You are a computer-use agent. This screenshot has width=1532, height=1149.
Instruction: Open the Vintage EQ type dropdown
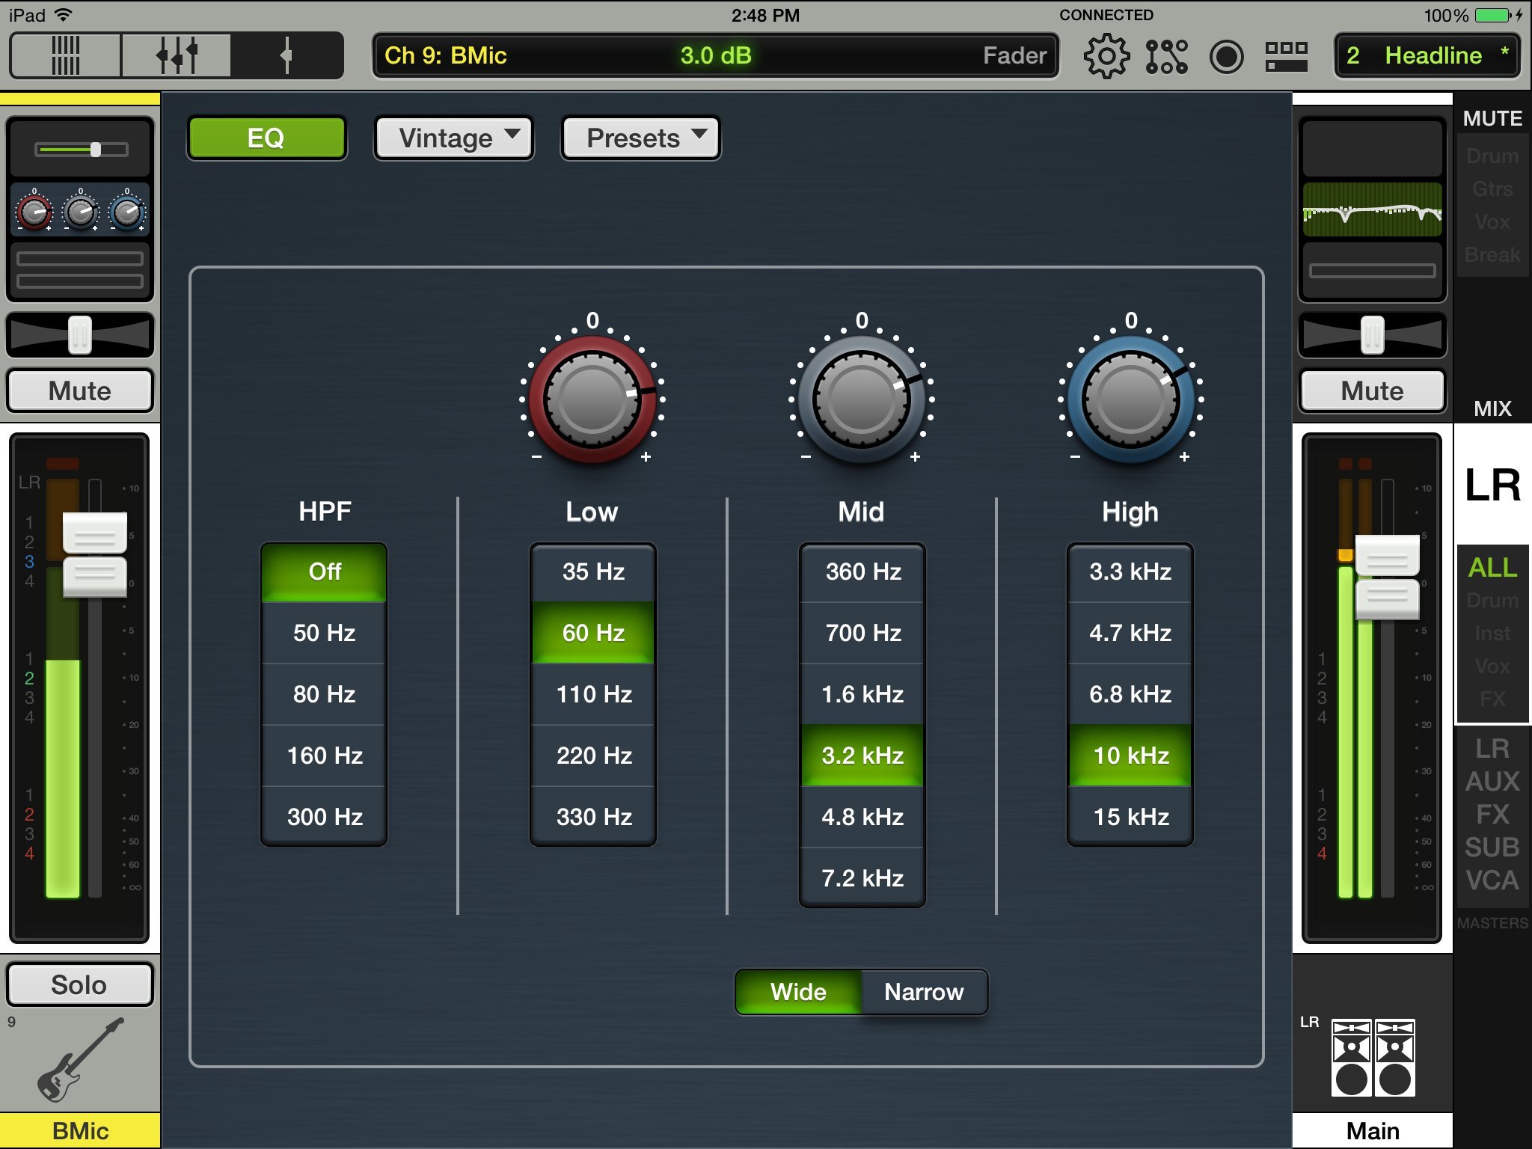454,138
